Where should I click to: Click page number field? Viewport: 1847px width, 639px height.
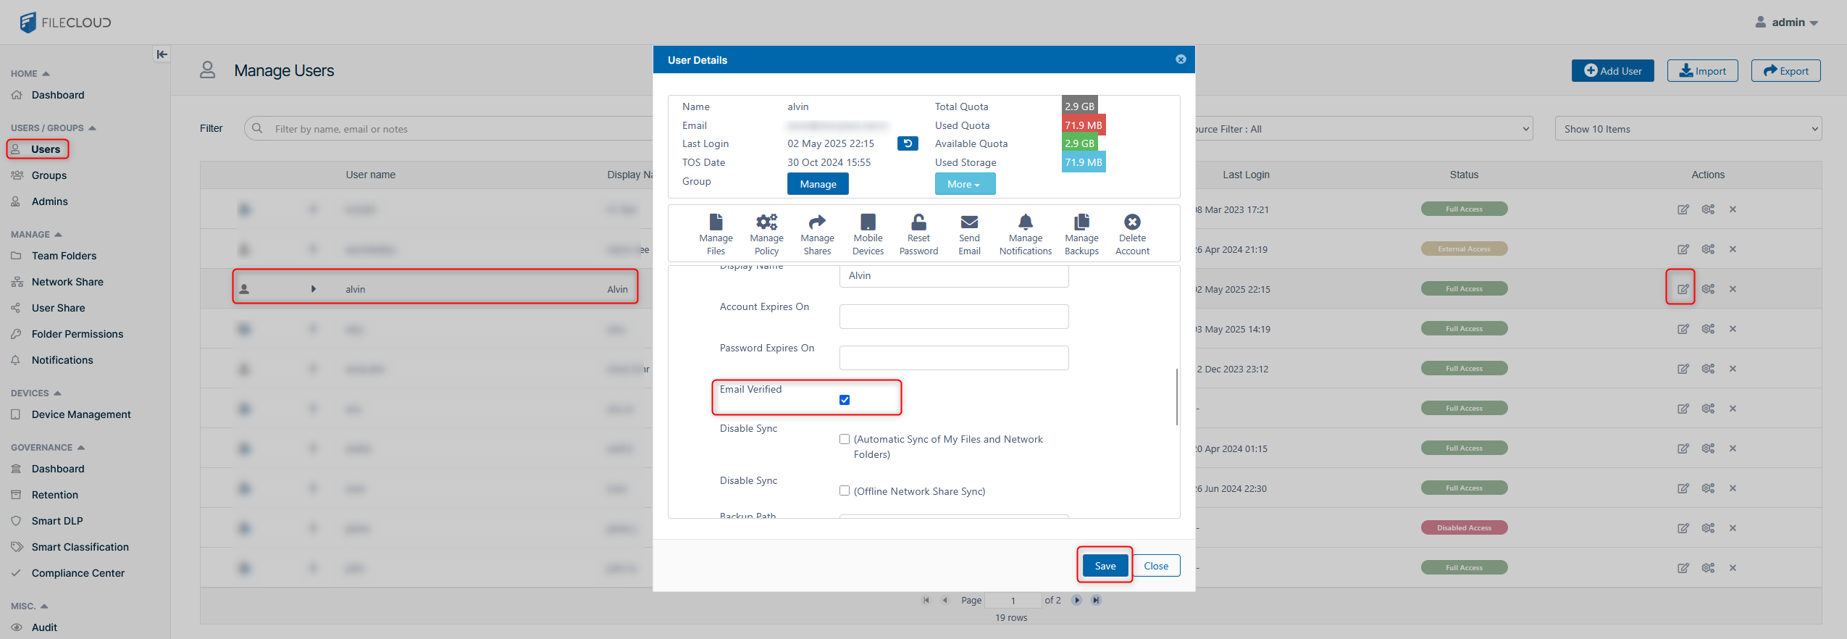(x=1013, y=601)
